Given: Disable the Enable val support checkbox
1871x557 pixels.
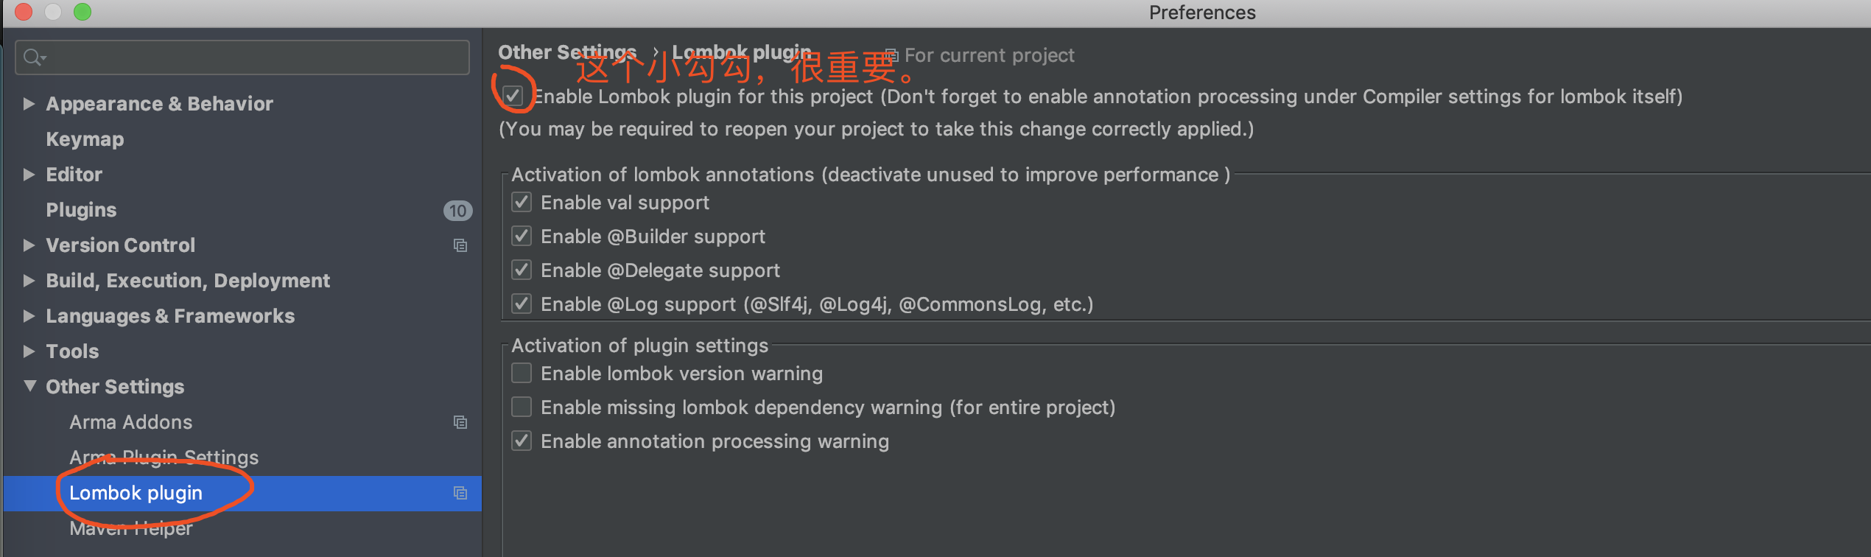Looking at the screenshot, I should (522, 203).
